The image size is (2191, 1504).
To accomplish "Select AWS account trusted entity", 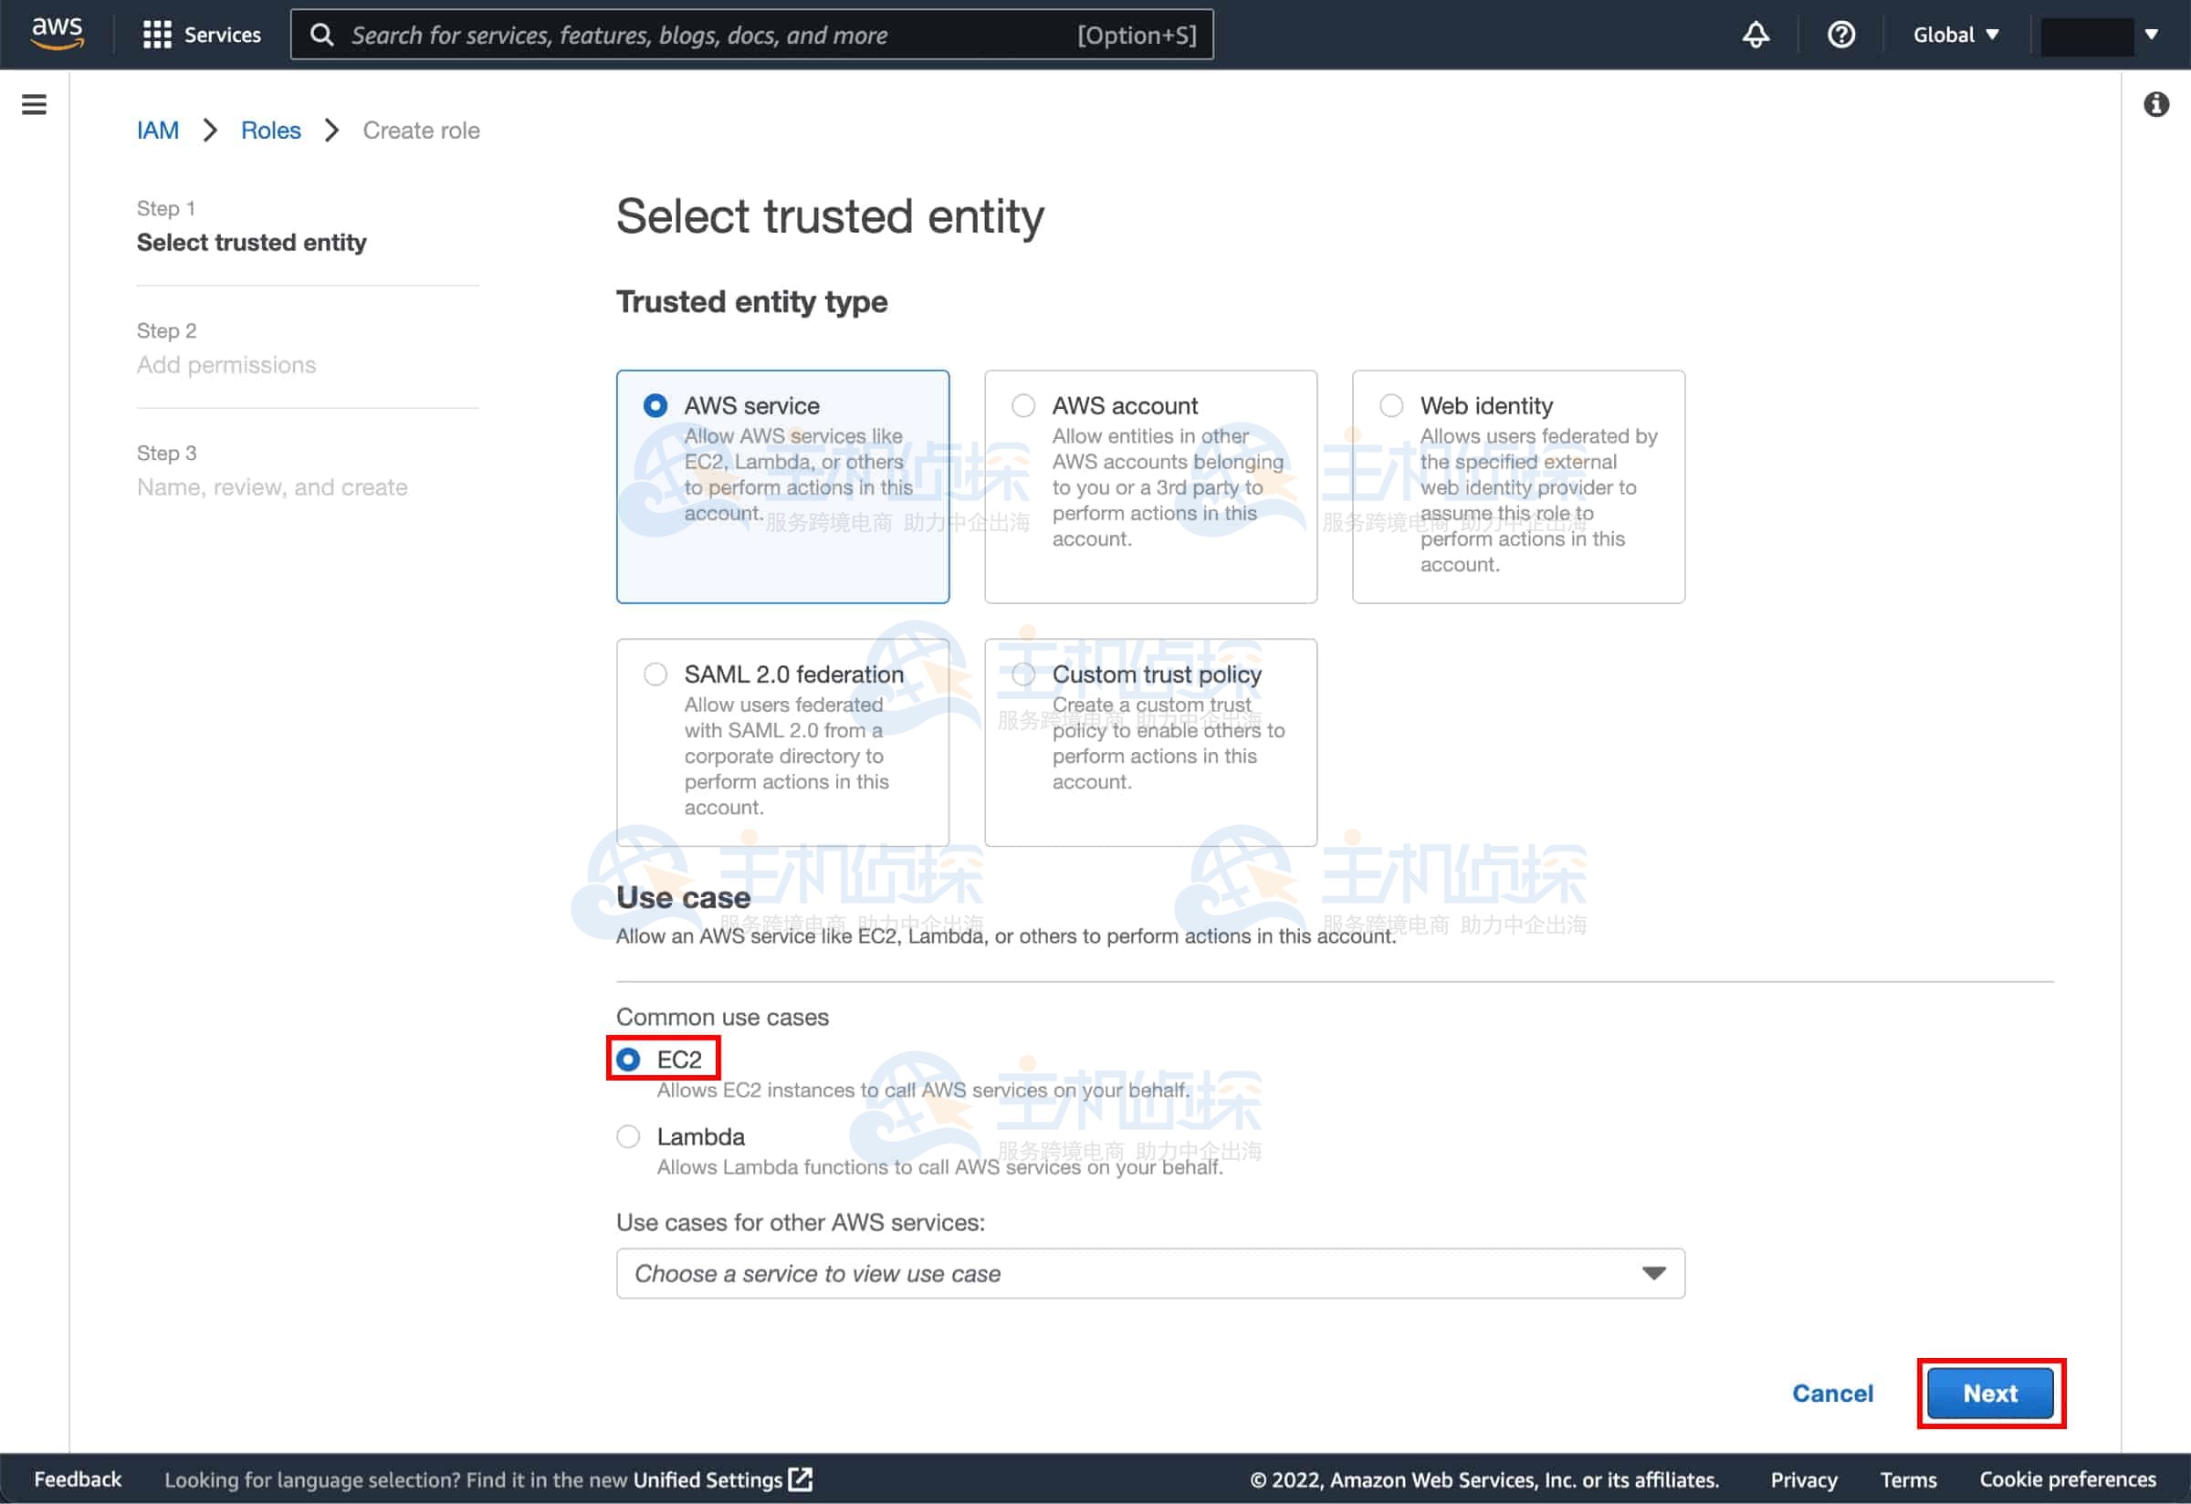I will pyautogui.click(x=1022, y=406).
